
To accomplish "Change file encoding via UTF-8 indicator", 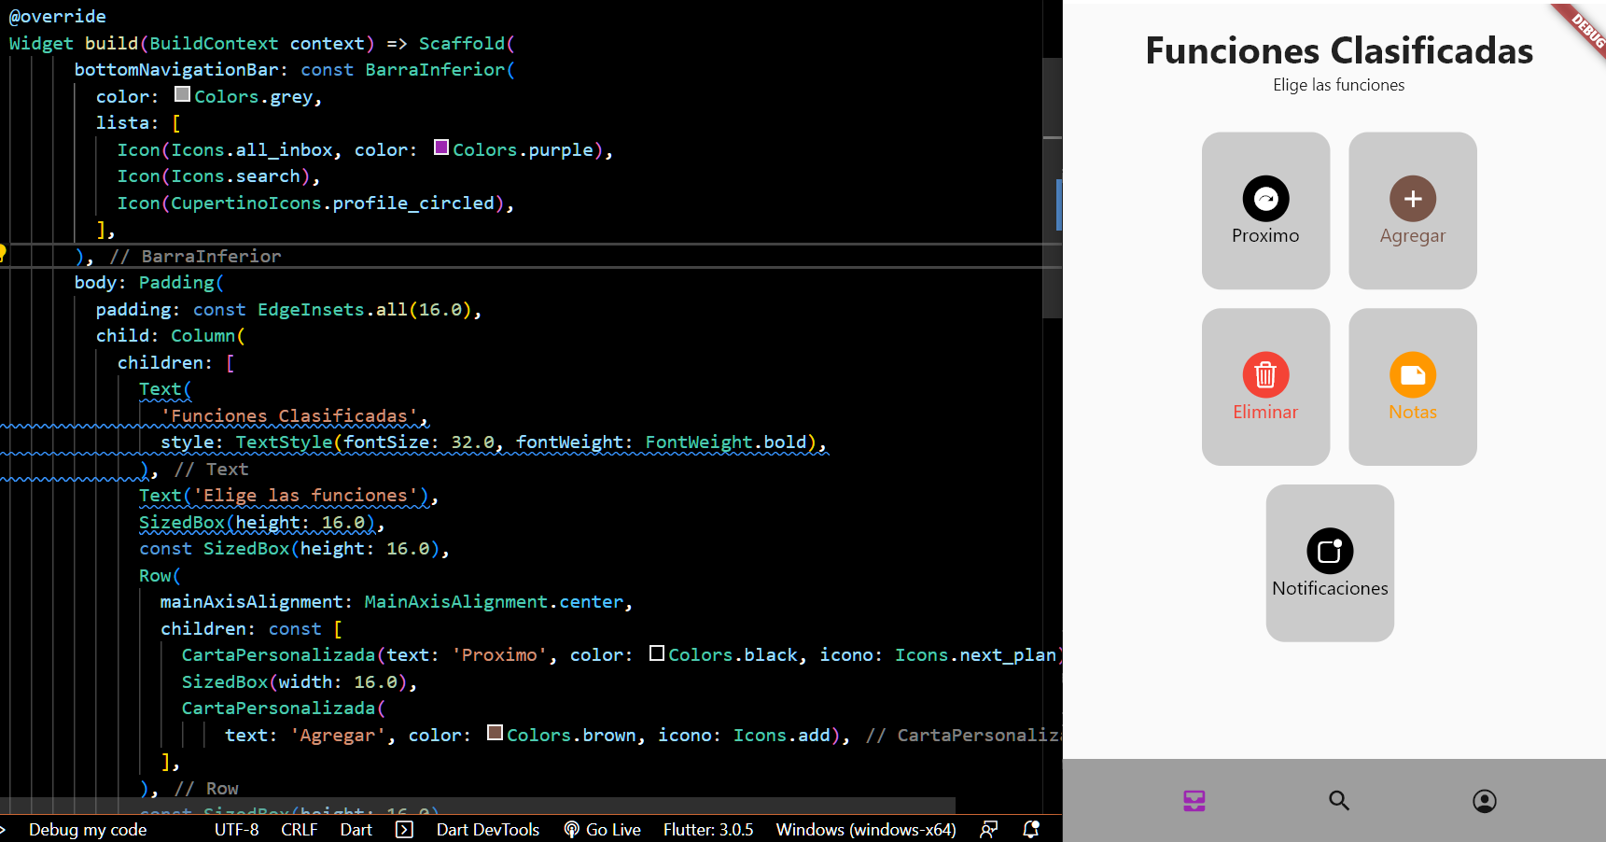I will (236, 829).
